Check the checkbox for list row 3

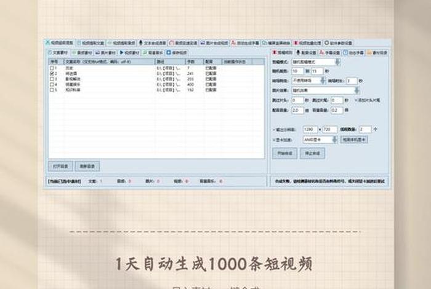52,79
